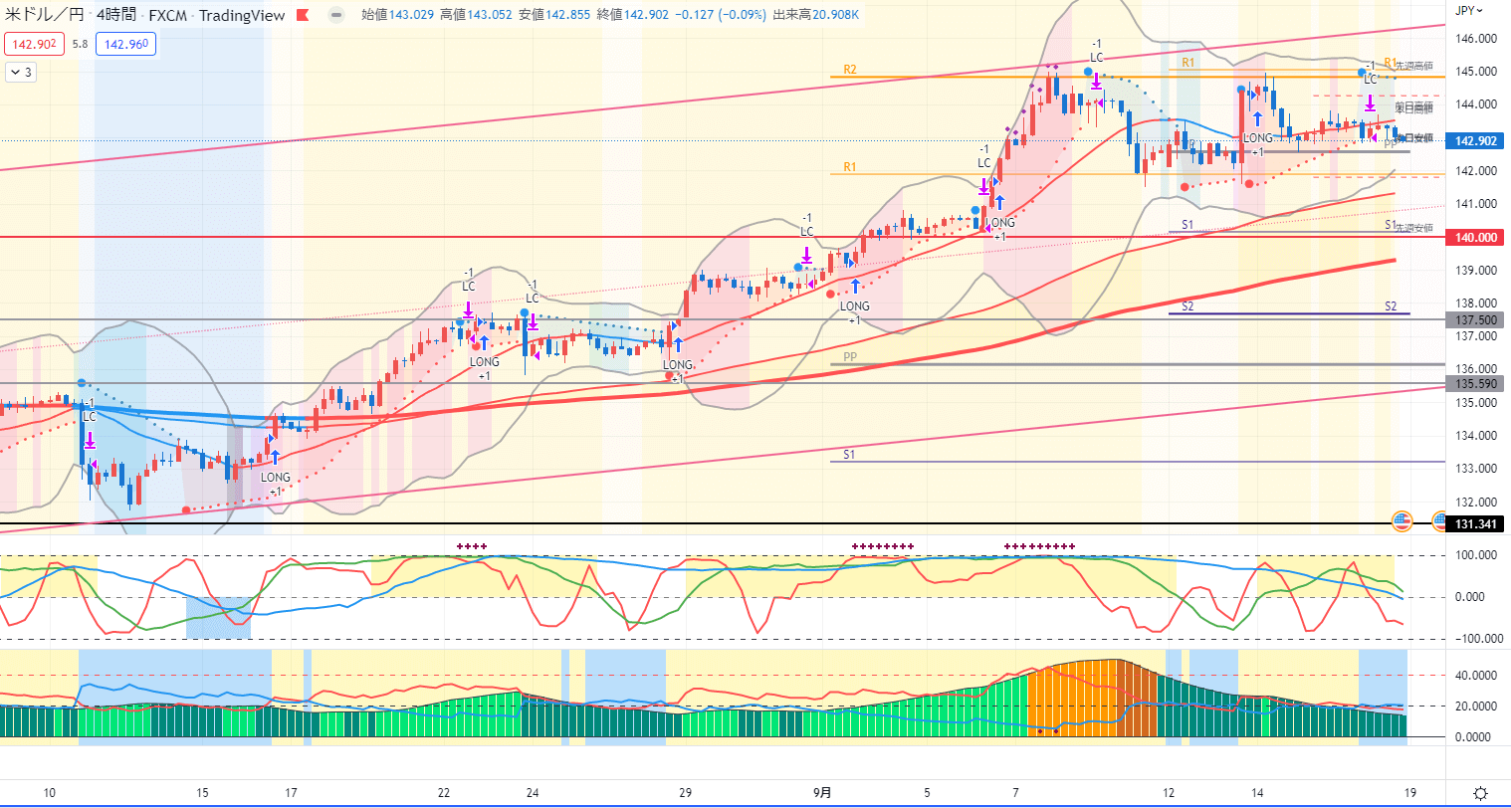Click the 146.000 price axis label
Image resolution: width=1511 pixels, height=808 pixels.
(1476, 39)
